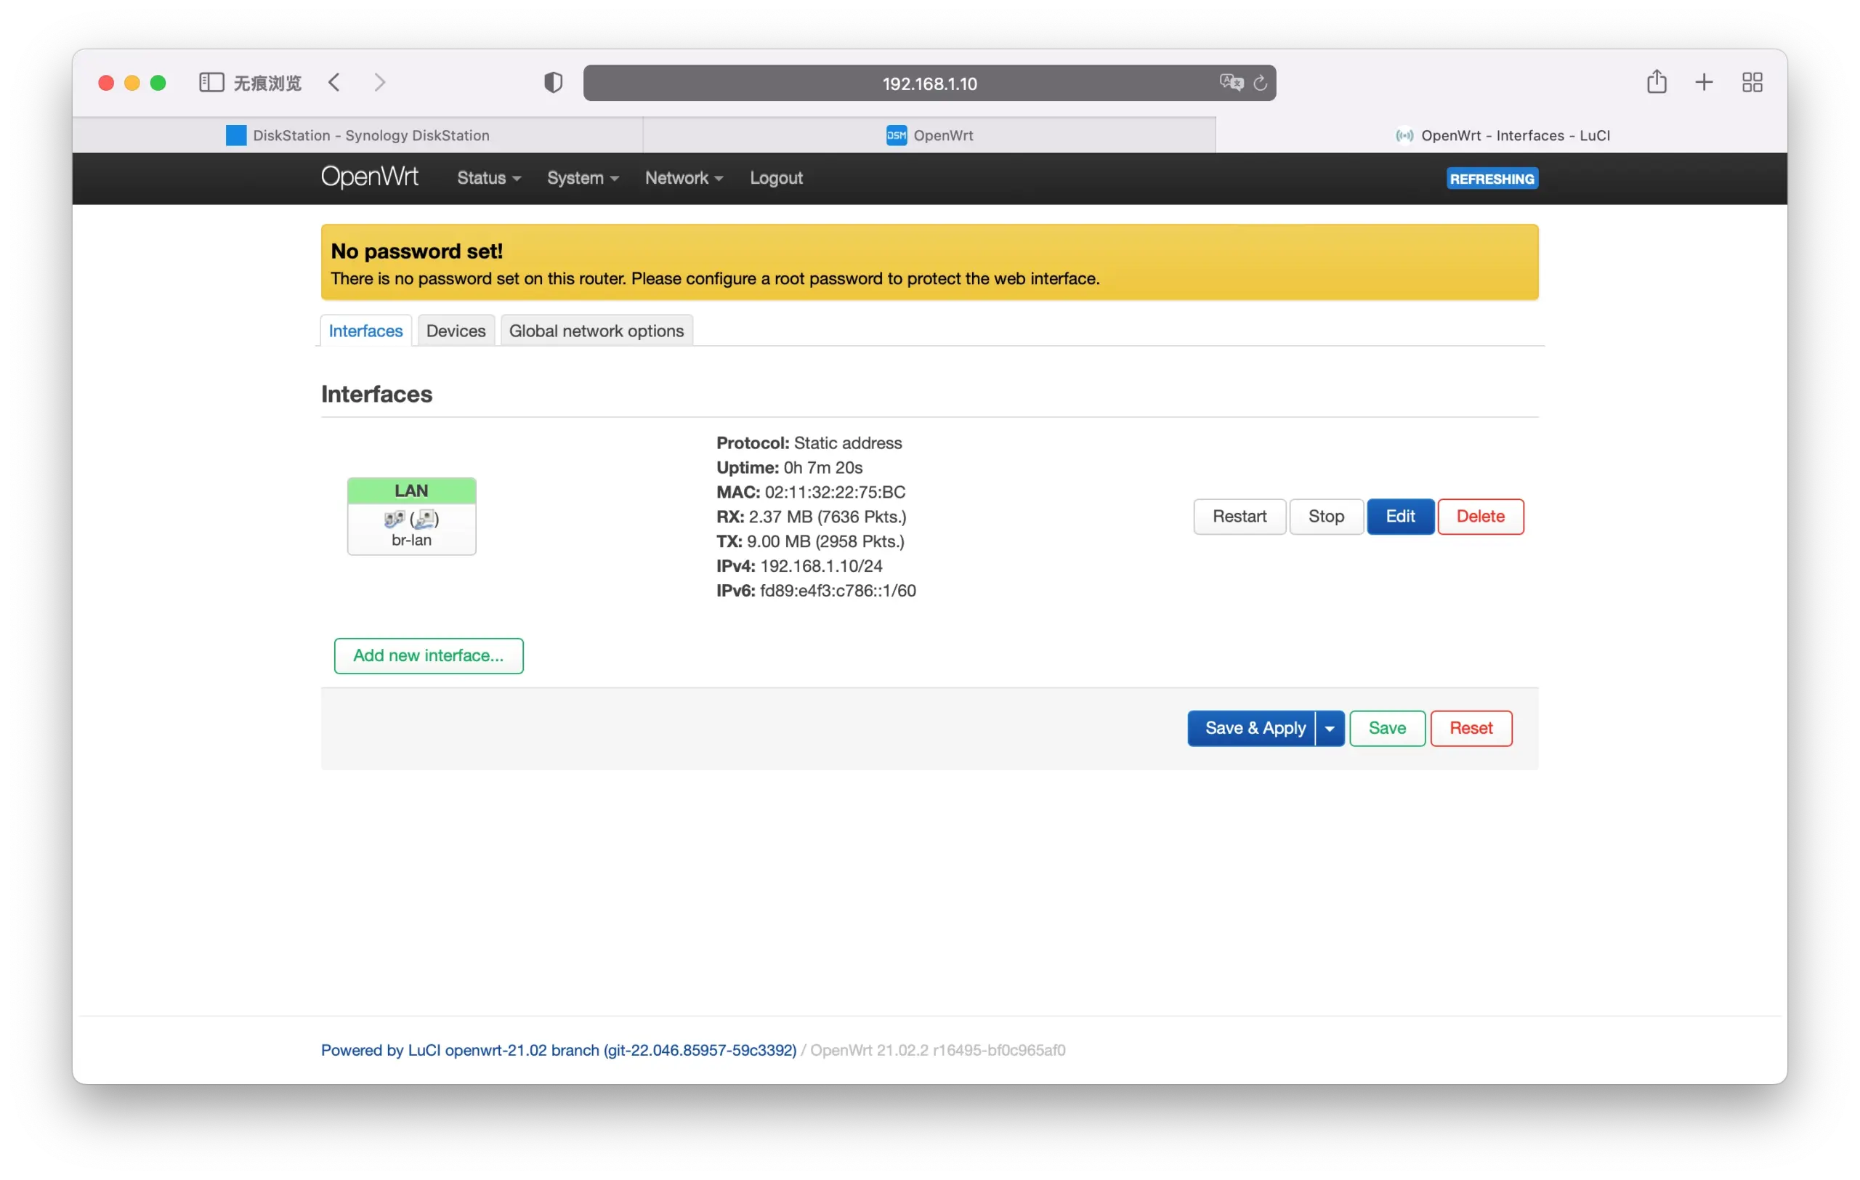The image size is (1860, 1180).
Task: Expand the Network dropdown menu
Action: pyautogui.click(x=684, y=179)
